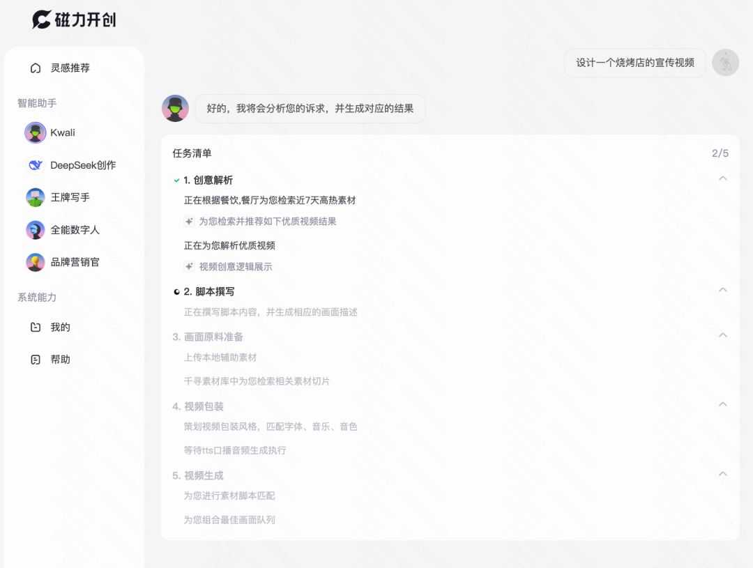
Task: Select the Kwali assistant avatar
Action: pyautogui.click(x=36, y=132)
